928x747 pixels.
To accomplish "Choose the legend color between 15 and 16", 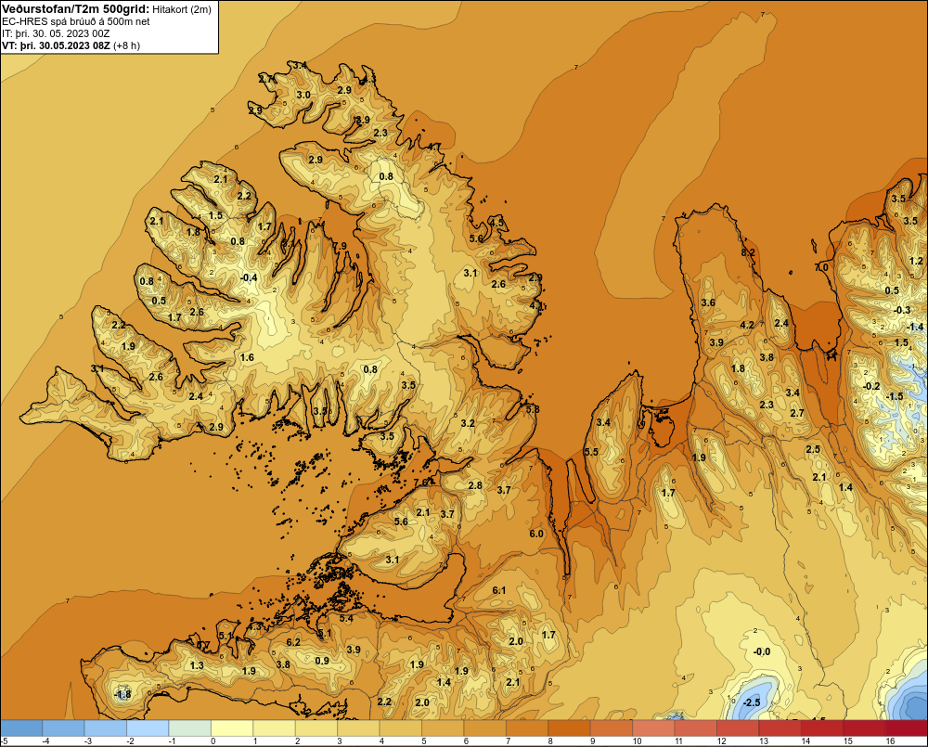I will [x=865, y=728].
